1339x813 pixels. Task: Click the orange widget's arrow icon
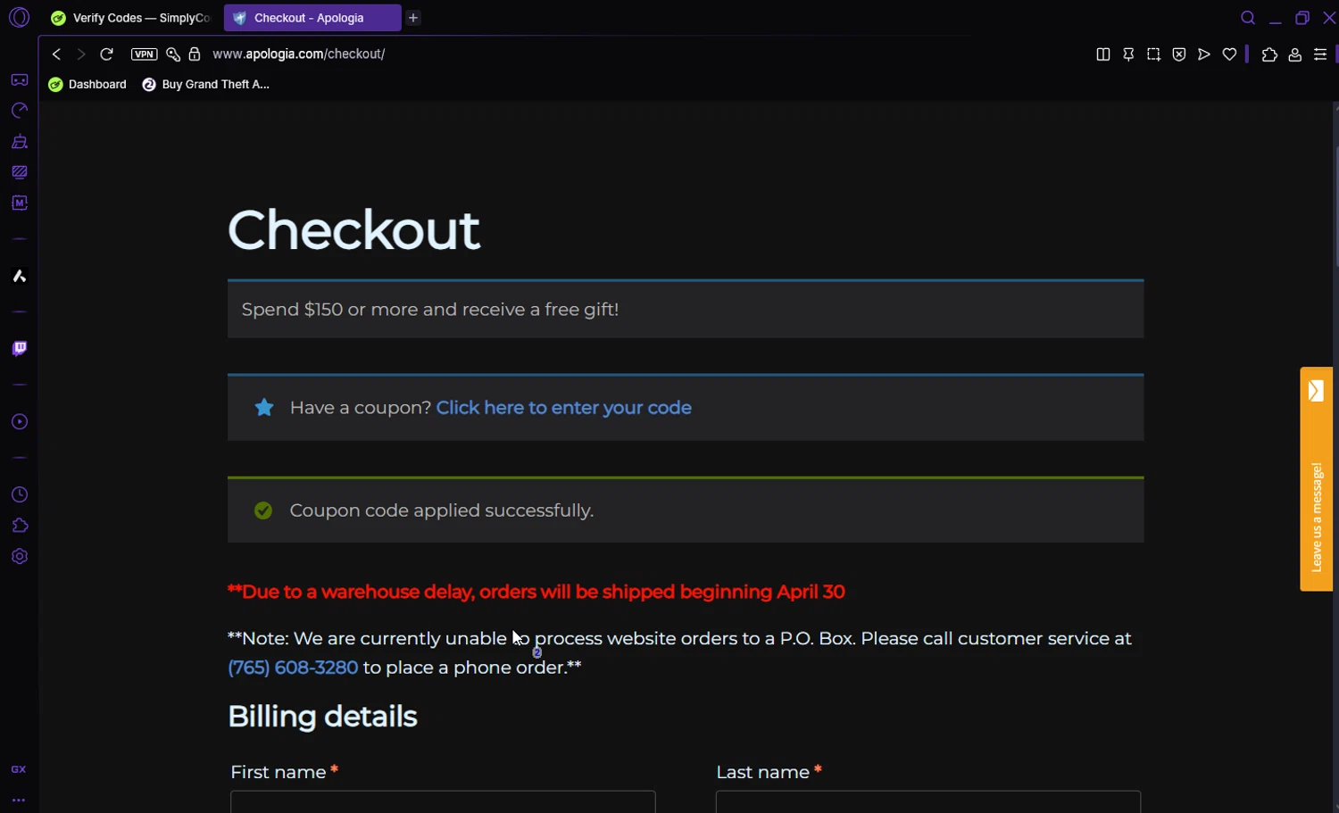(1316, 391)
